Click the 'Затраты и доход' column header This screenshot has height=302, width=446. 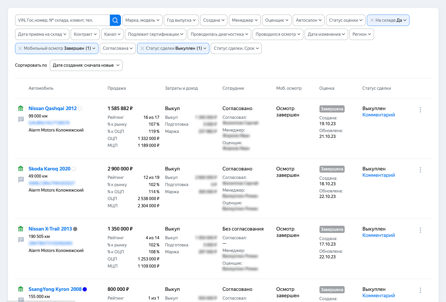pyautogui.click(x=181, y=88)
